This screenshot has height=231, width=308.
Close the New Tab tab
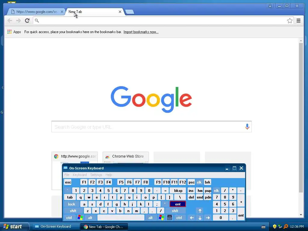point(120,12)
